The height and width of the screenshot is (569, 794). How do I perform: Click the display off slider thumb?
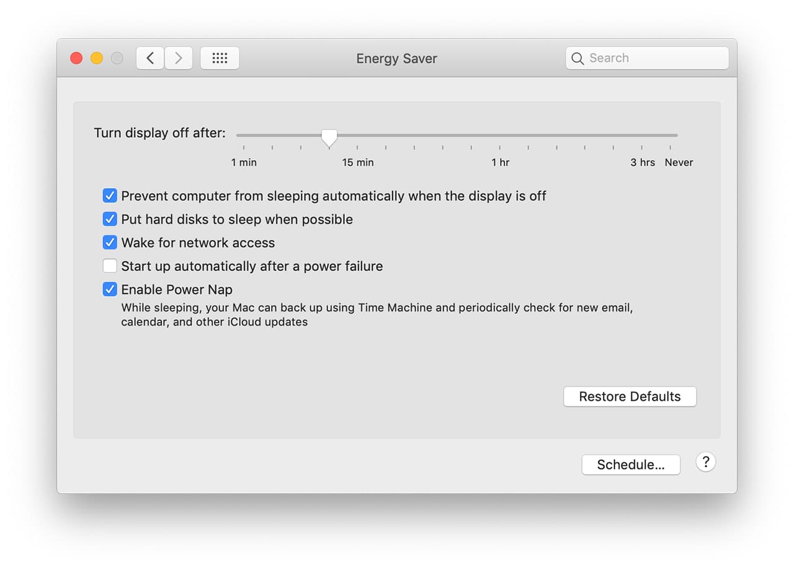coord(329,137)
